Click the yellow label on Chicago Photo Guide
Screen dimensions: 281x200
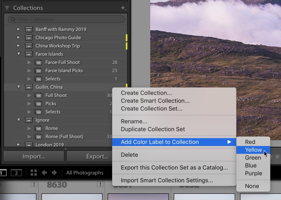click(127, 37)
